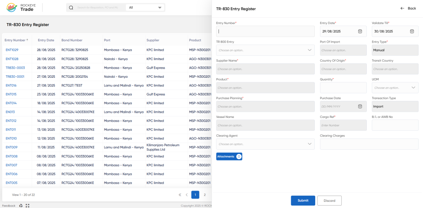Open entry ENT005

(x=12, y=183)
